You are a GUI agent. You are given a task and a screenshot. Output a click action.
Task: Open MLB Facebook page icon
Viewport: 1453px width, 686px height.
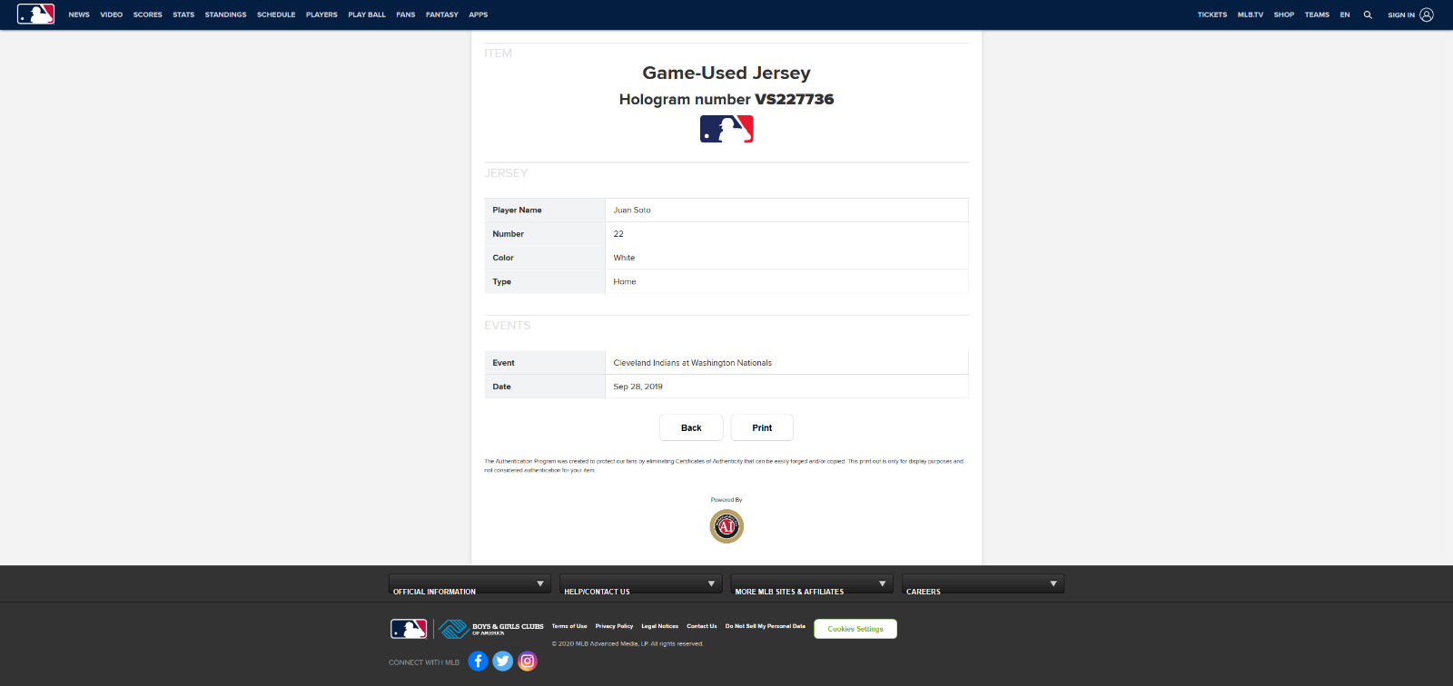[478, 661]
